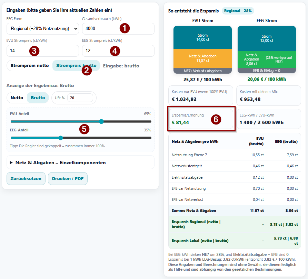This screenshot has height=279, width=308.
Task: Select the Strompreis netto option
Action: point(30,66)
